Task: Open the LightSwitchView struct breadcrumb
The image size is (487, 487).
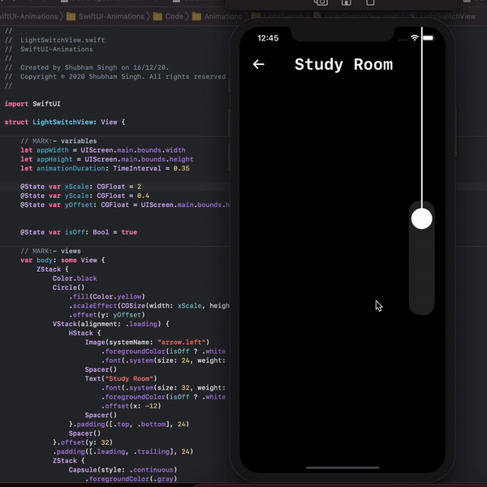Action: click(x=442, y=16)
